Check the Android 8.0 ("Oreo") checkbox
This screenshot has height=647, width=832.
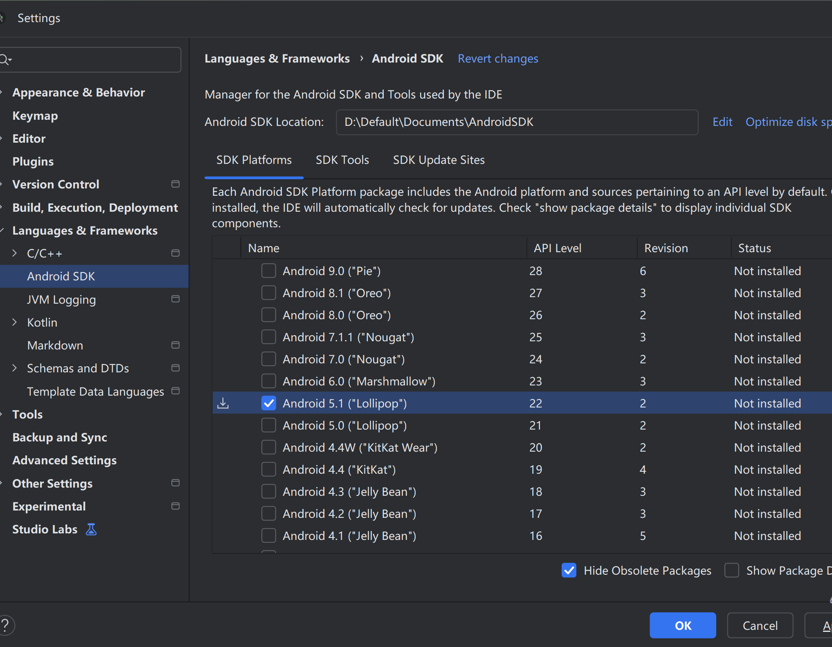click(x=269, y=315)
